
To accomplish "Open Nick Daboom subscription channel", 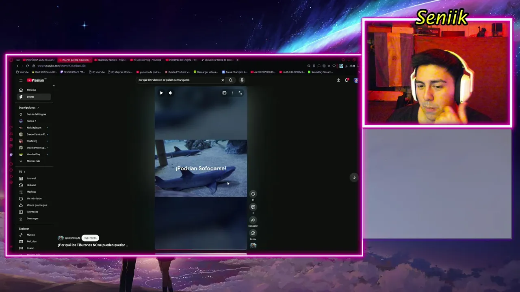I will 34,128.
